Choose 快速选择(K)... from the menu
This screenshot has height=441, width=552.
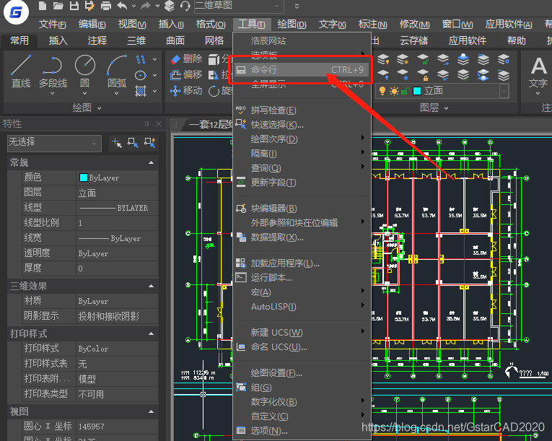pos(302,125)
